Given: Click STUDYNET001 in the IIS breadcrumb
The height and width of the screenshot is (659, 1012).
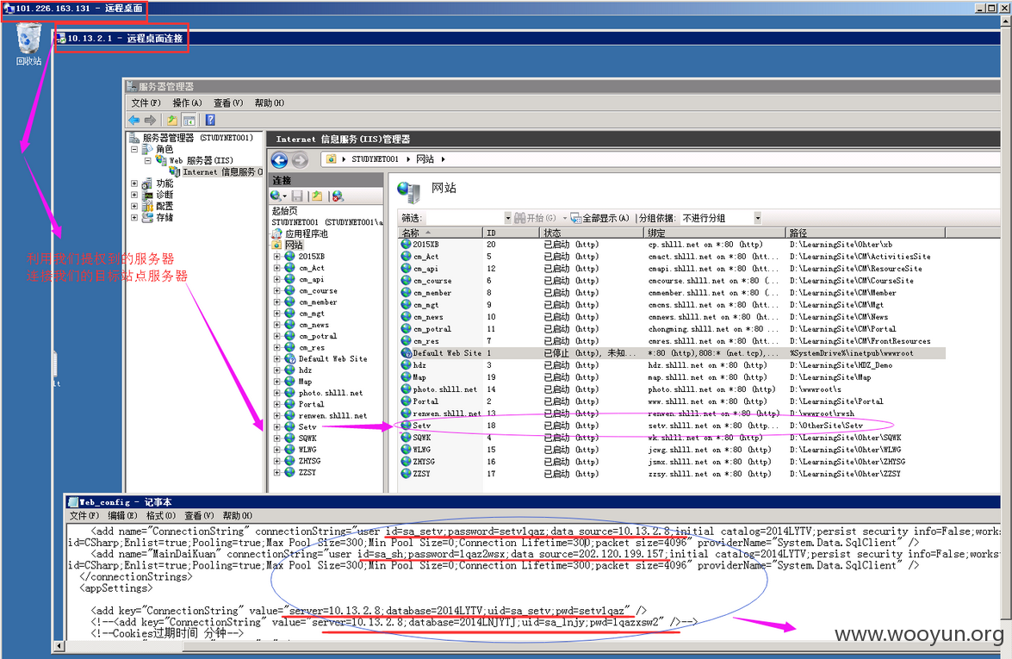Looking at the screenshot, I should pyautogui.click(x=375, y=159).
